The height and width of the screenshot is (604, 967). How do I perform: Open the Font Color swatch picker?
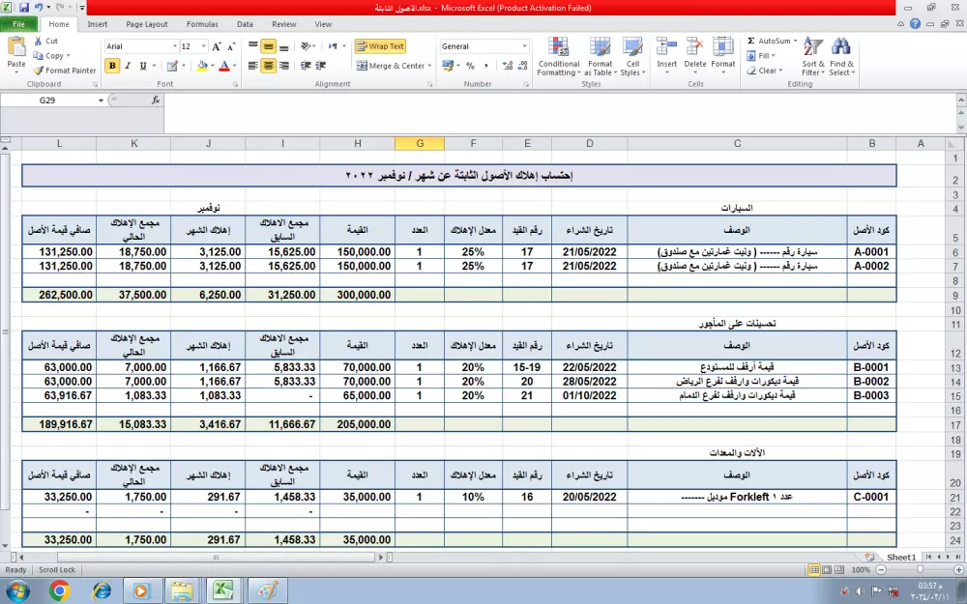234,65
